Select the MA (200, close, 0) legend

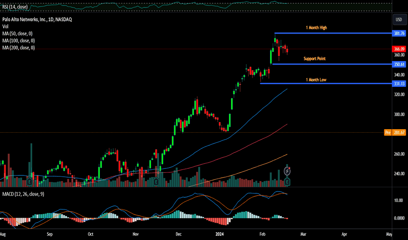(18, 48)
